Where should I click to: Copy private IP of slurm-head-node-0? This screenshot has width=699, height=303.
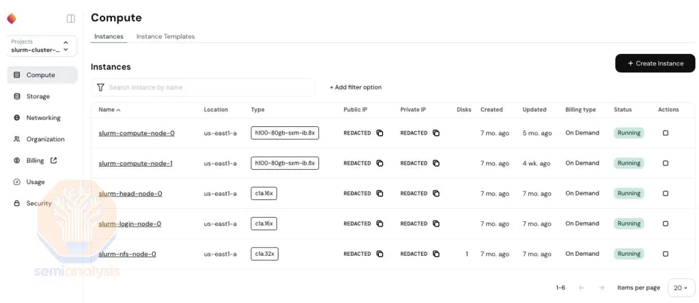[x=436, y=193]
